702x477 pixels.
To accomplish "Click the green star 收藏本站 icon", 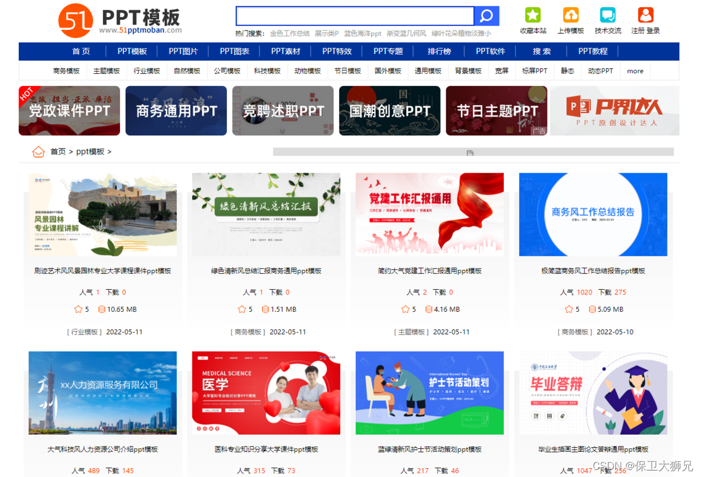I will pyautogui.click(x=533, y=15).
